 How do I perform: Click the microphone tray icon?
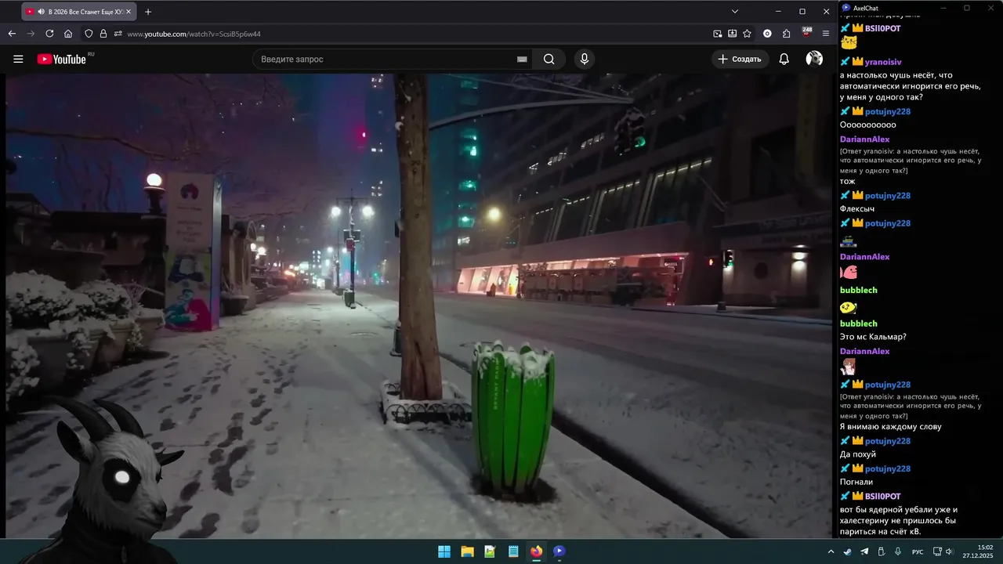pyautogui.click(x=898, y=551)
